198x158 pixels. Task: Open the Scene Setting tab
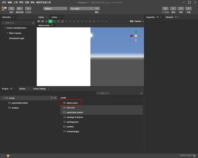click(x=39, y=89)
